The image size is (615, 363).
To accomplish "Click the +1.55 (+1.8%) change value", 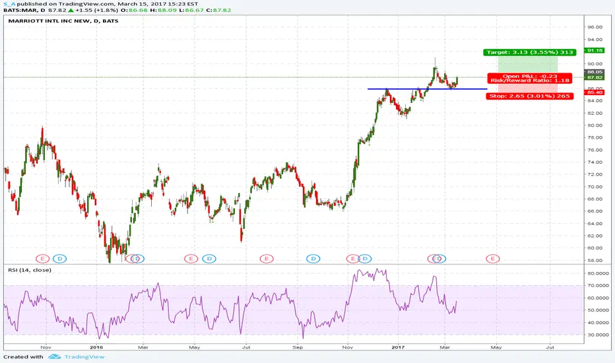I will pyautogui.click(x=96, y=10).
